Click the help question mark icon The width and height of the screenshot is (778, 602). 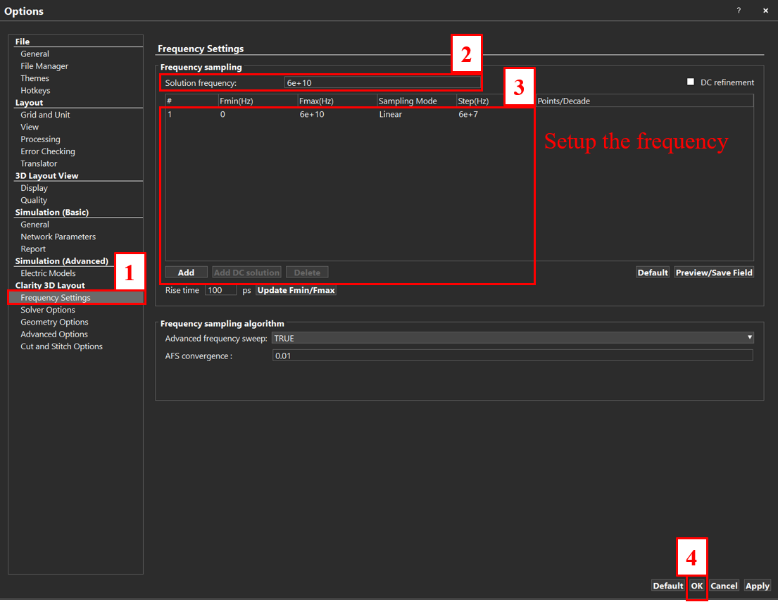tap(739, 11)
